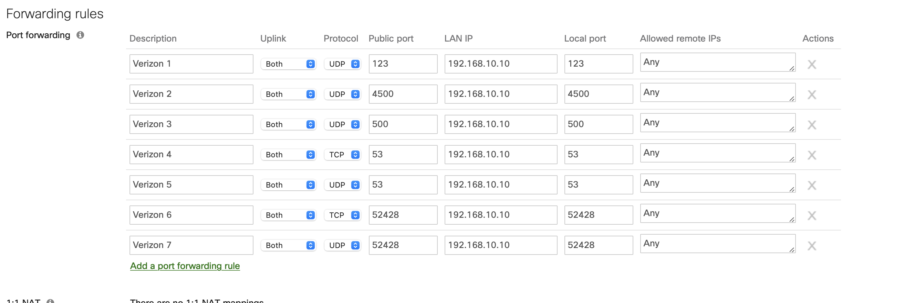Remove the Verizon 6 forwarding rule

pyautogui.click(x=812, y=215)
